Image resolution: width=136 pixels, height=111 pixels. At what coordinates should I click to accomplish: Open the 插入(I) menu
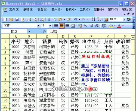click(x=57, y=9)
